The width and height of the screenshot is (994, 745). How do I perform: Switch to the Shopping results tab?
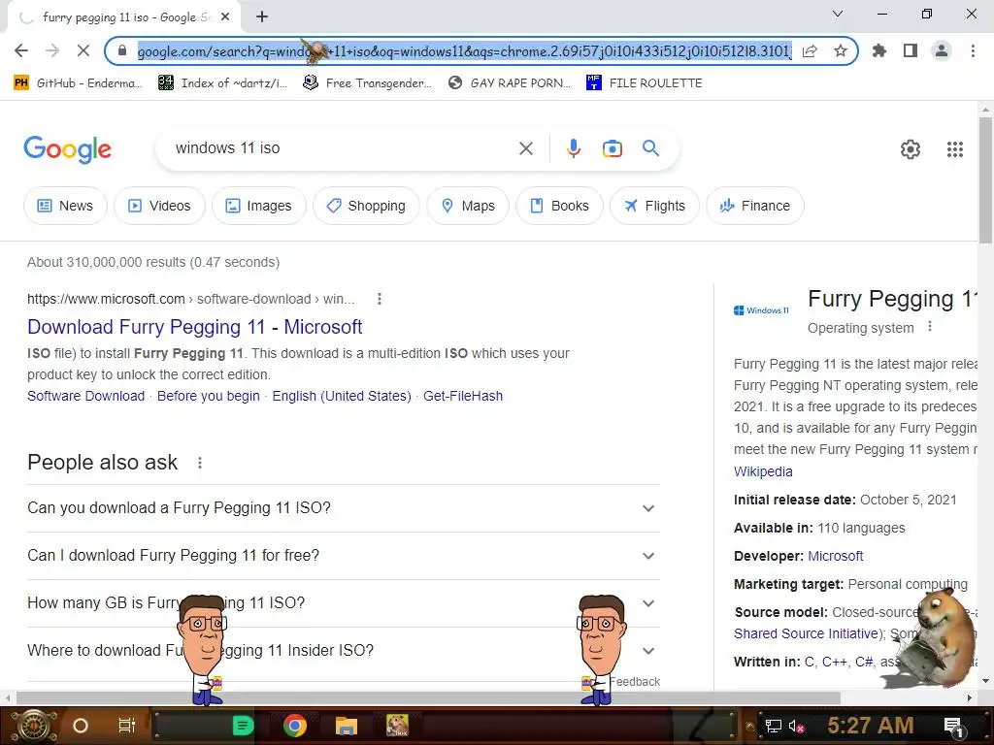366,206
